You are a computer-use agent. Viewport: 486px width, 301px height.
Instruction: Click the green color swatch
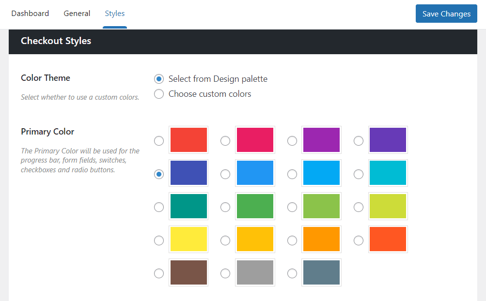pos(255,206)
